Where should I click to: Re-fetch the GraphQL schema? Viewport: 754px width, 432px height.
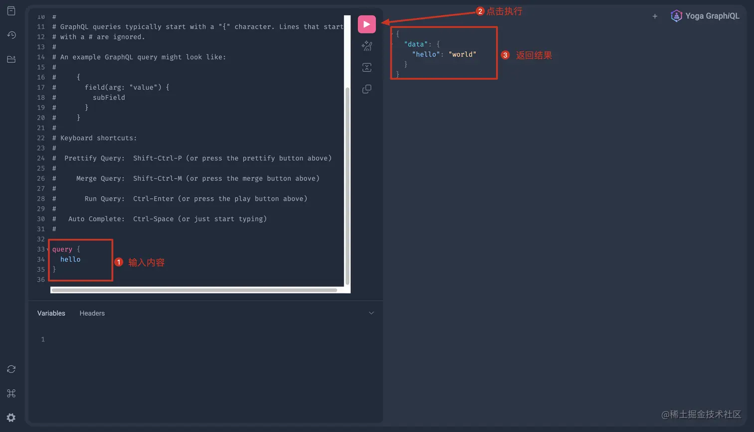click(10, 369)
